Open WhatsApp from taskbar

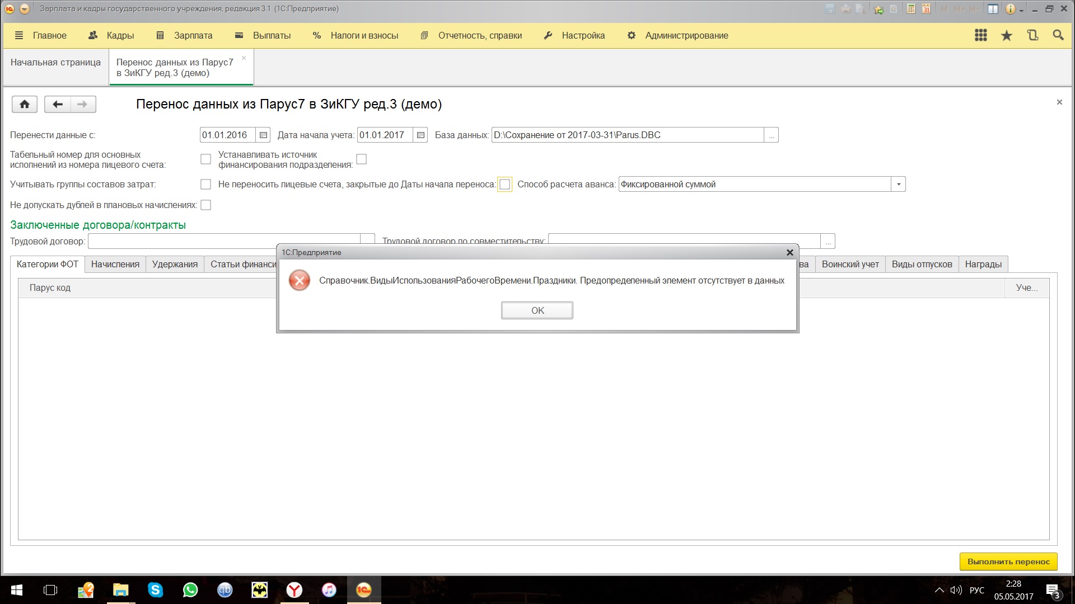[190, 590]
